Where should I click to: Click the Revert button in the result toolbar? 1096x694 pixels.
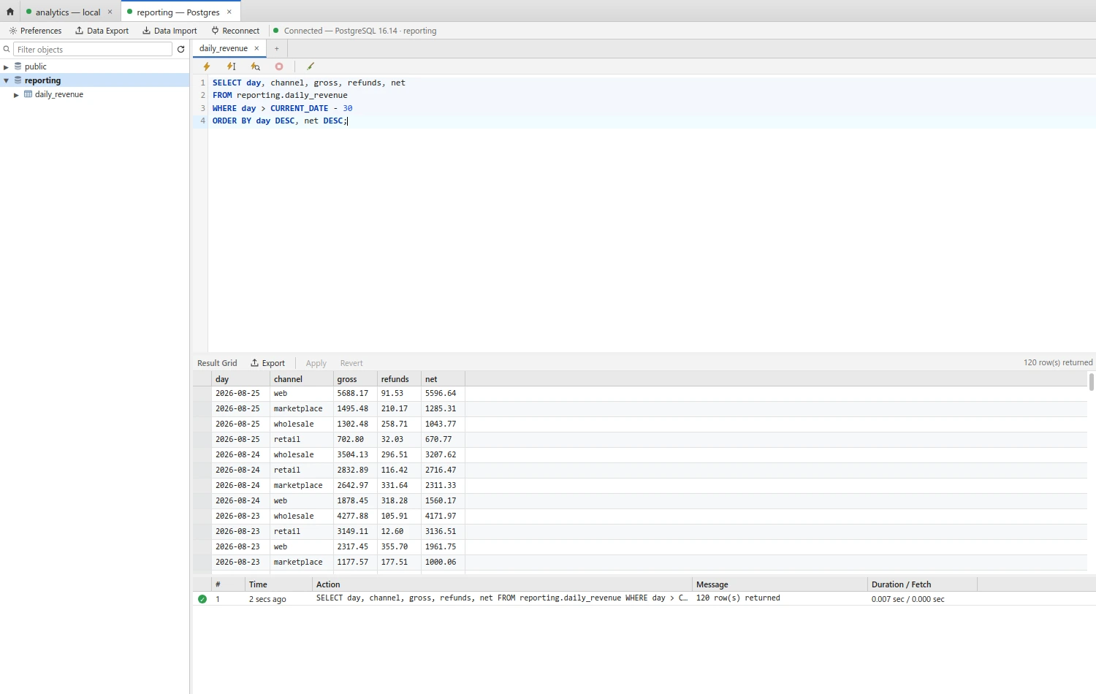351,363
